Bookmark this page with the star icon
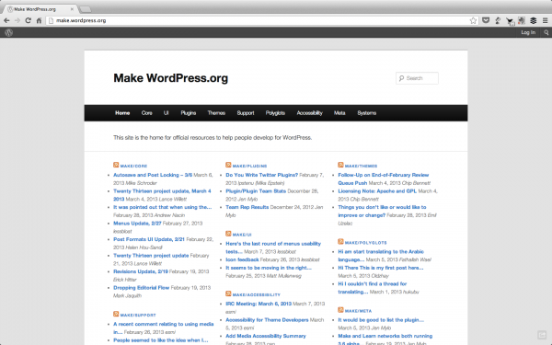The height and width of the screenshot is (345, 552). point(473,21)
